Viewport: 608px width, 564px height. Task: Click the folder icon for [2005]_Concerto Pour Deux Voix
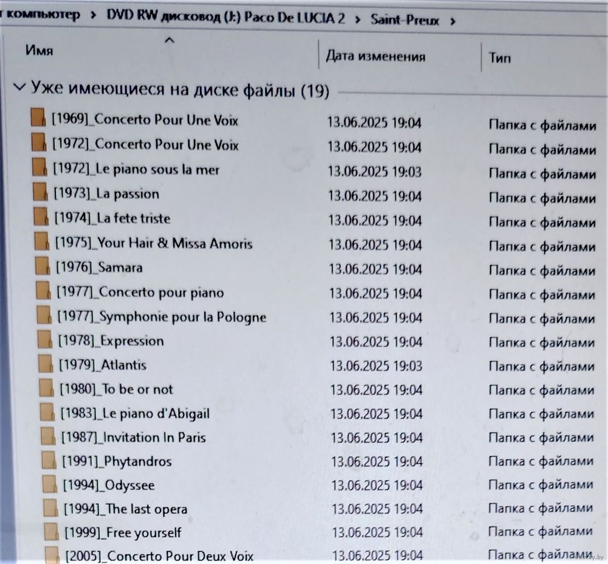52,555
